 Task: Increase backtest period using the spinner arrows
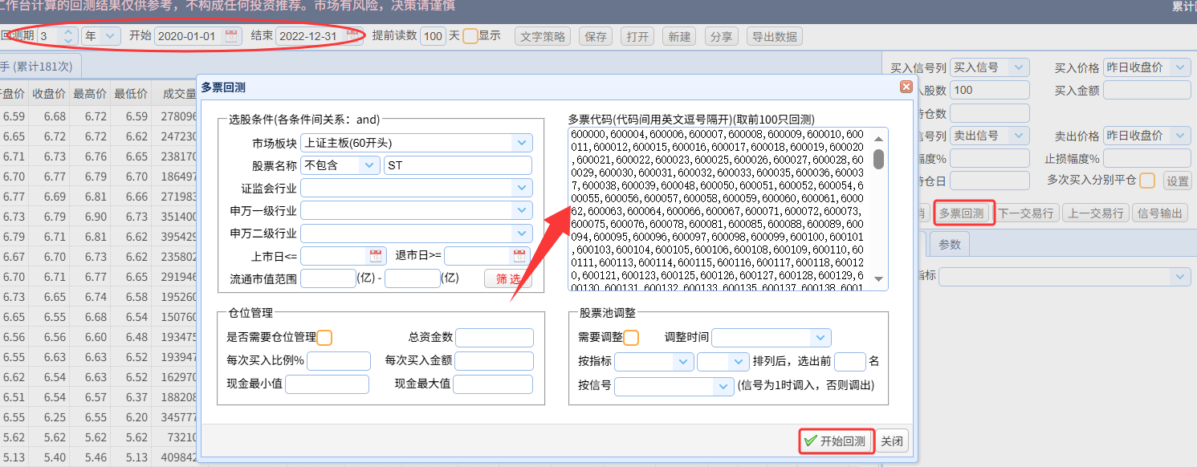pos(68,33)
